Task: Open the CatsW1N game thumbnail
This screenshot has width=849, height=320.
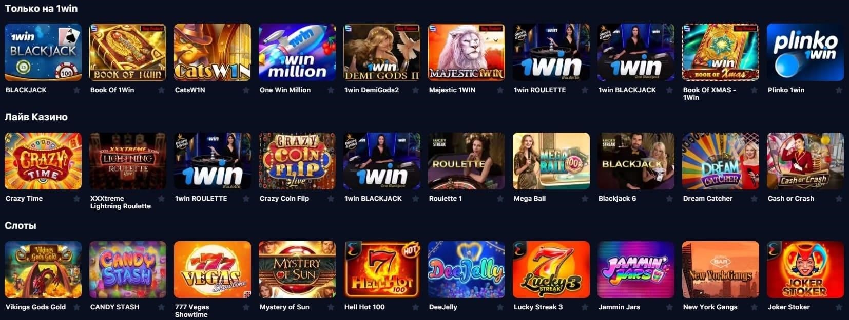Action: click(x=213, y=52)
